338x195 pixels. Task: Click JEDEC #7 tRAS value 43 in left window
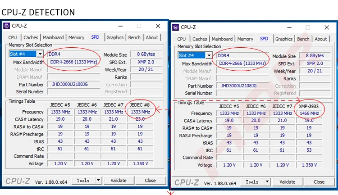tap(114, 141)
